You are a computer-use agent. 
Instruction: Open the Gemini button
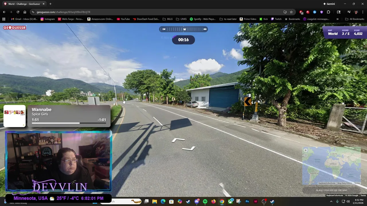[329, 4]
